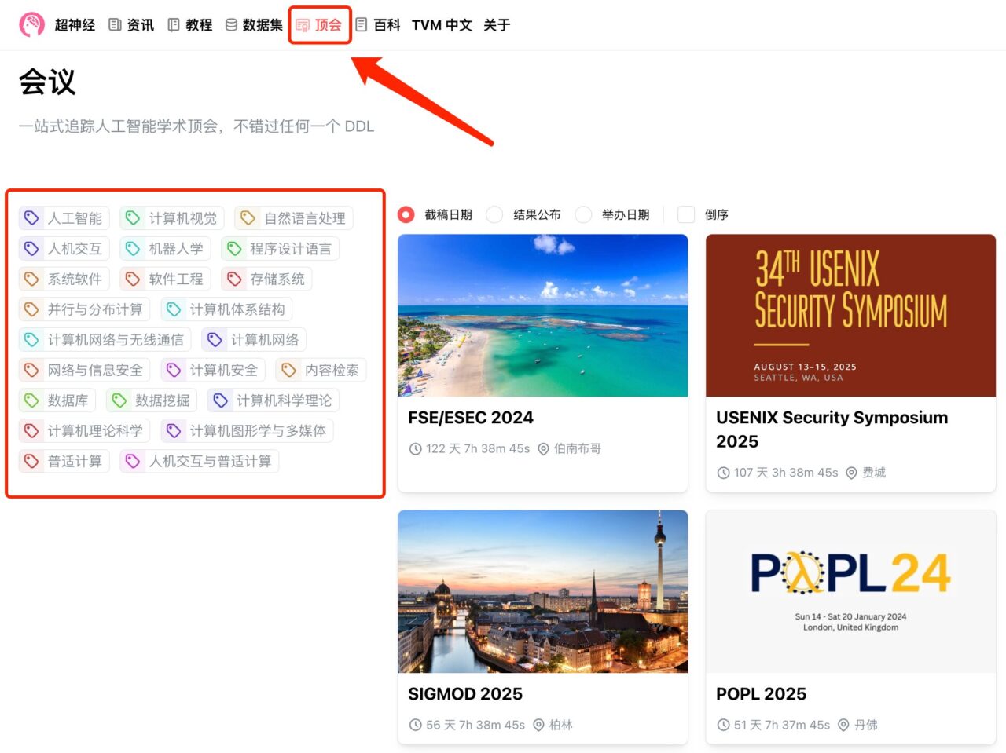Filter by the 计算机图形学与多媒体 tag
The height and width of the screenshot is (753, 1006).
[248, 431]
